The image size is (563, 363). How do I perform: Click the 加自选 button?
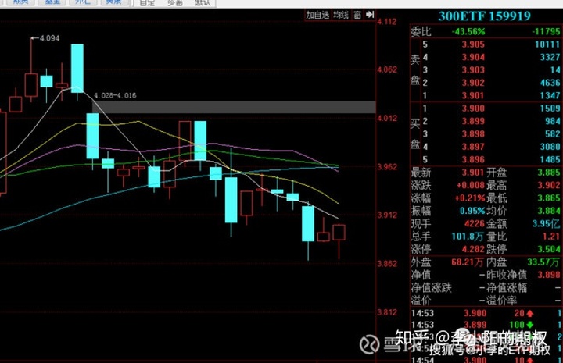point(317,15)
